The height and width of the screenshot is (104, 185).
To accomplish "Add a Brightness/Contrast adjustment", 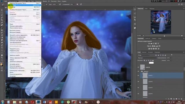I will (x=149, y=44).
